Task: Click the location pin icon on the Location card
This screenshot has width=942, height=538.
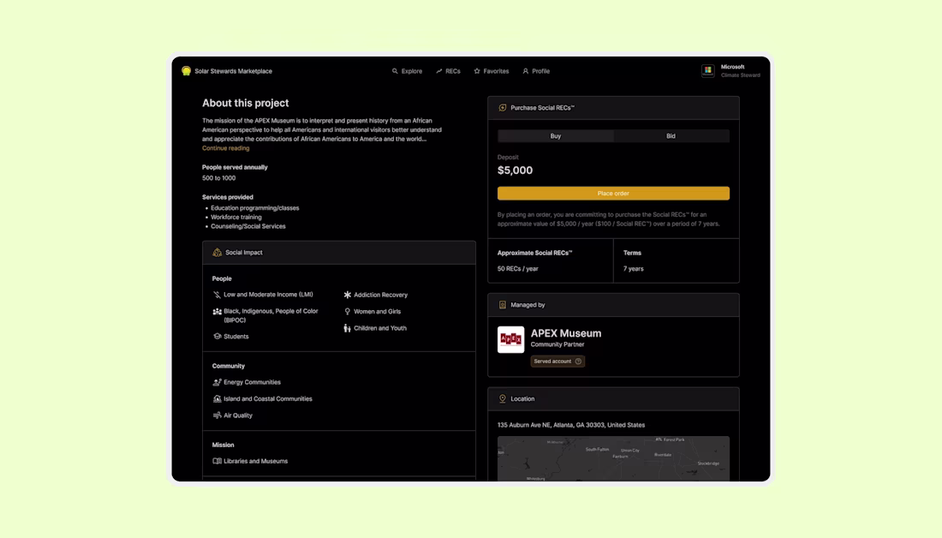Action: (x=502, y=398)
